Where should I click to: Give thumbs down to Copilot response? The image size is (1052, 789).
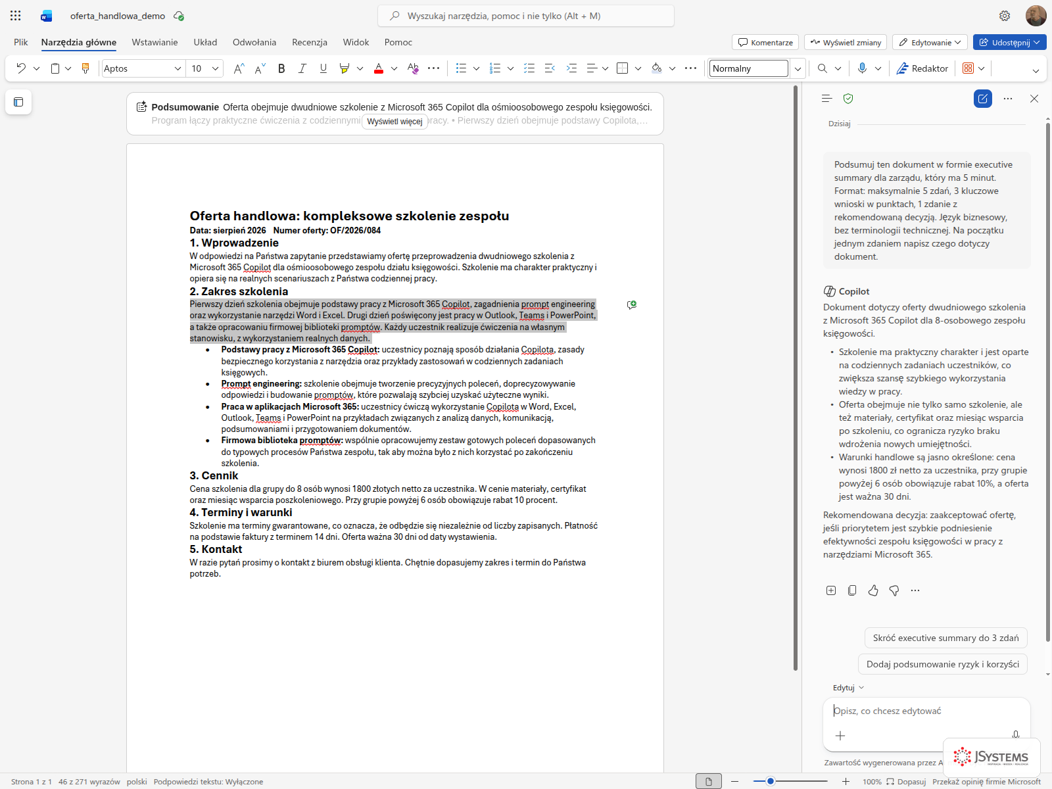click(894, 590)
